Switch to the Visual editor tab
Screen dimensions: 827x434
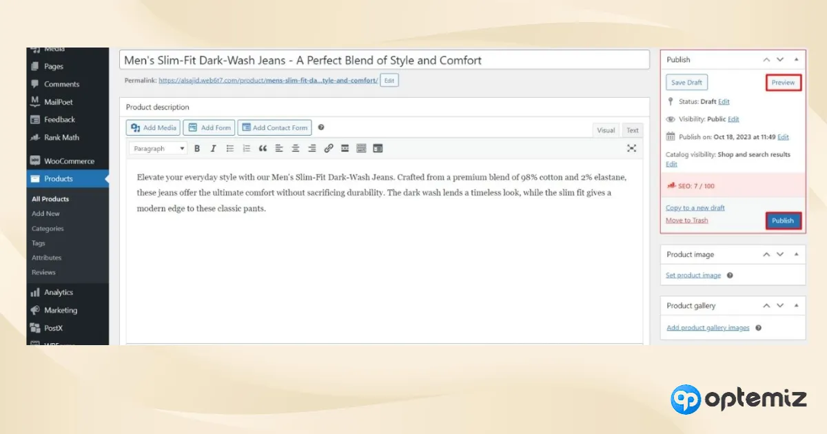point(606,130)
